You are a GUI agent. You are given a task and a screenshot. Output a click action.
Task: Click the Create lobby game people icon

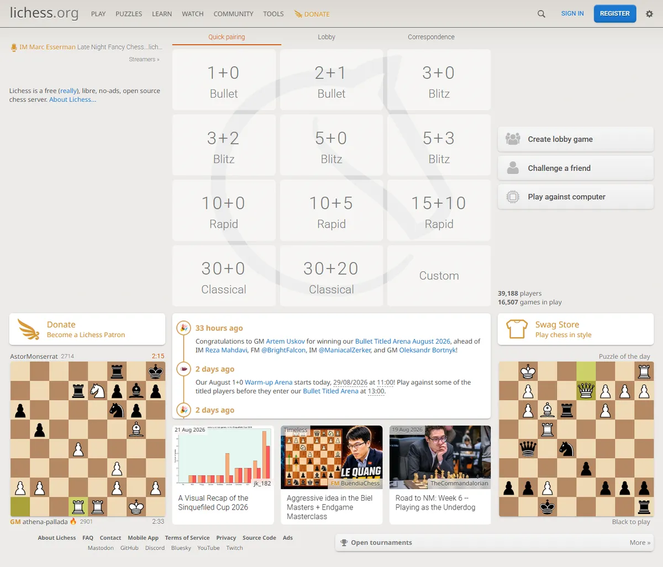(x=513, y=139)
